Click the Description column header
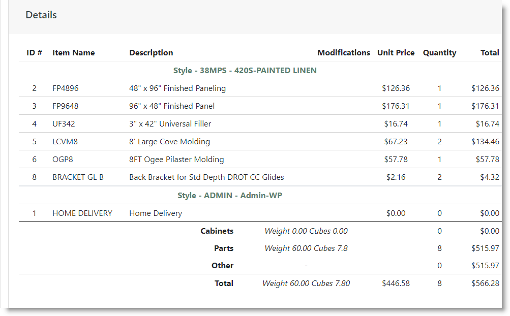510x316 pixels. tap(151, 53)
